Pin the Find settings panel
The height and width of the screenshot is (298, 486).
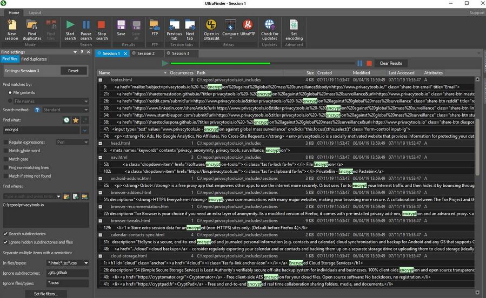[x=82, y=52]
